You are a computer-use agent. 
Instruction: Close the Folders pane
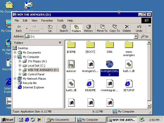coord(60,43)
